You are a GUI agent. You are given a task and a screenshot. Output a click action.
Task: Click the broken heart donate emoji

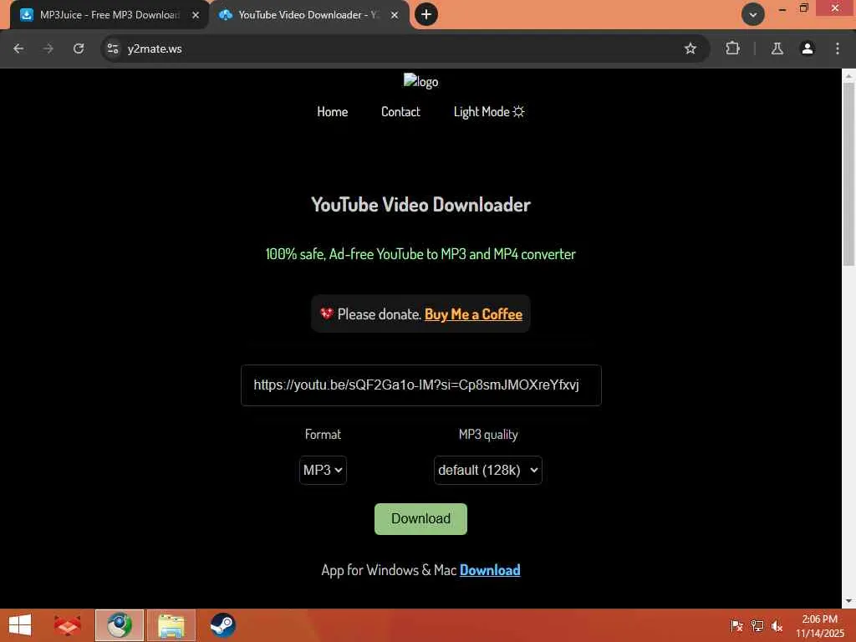[327, 313]
